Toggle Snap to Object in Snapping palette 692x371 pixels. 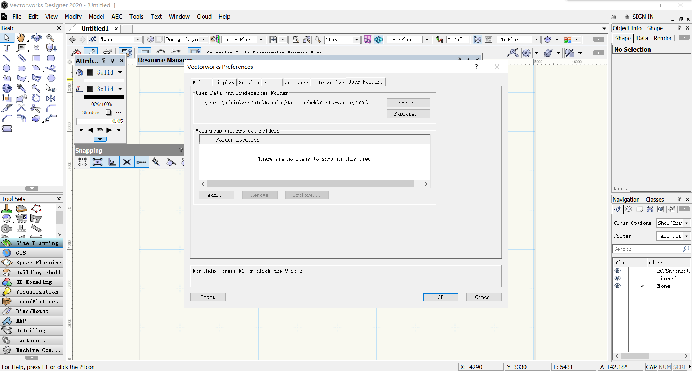click(x=97, y=162)
